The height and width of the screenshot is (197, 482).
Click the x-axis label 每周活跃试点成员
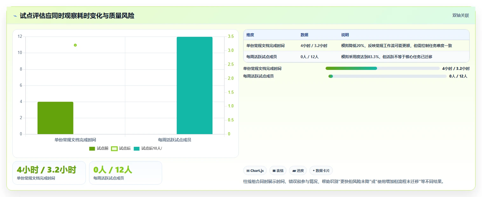(175, 140)
